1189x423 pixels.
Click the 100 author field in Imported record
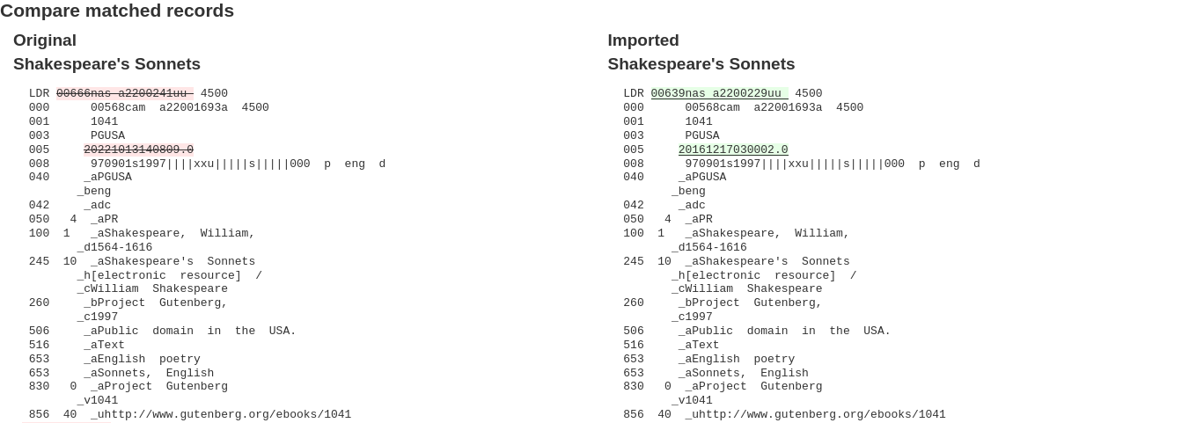coord(767,234)
